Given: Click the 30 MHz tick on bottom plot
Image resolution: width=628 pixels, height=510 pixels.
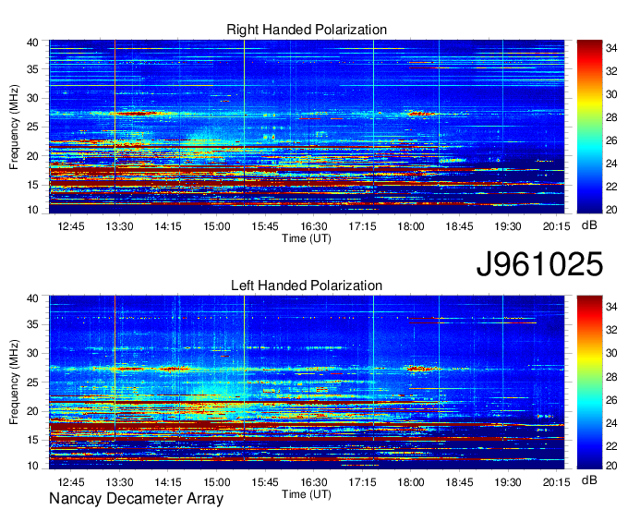Looking at the screenshot, I should point(32,353).
